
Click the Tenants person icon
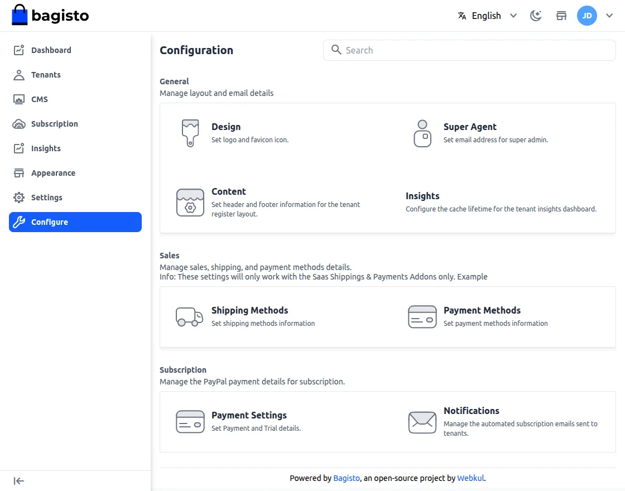(19, 75)
